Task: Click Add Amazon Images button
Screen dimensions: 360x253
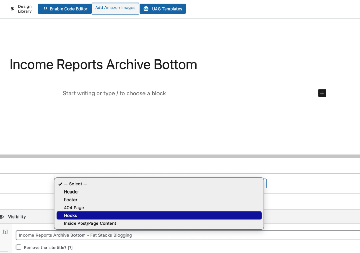Action: point(115,8)
